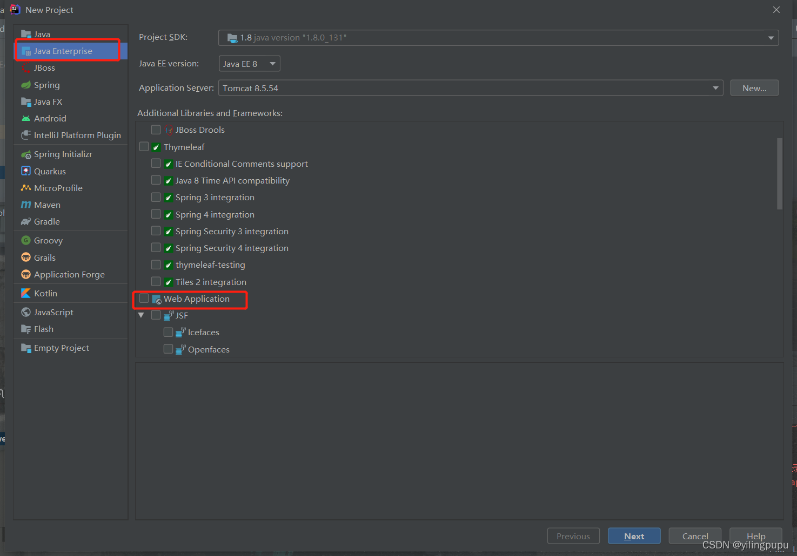Open the Project SDK dropdown
This screenshot has height=556, width=797.
[x=498, y=38]
